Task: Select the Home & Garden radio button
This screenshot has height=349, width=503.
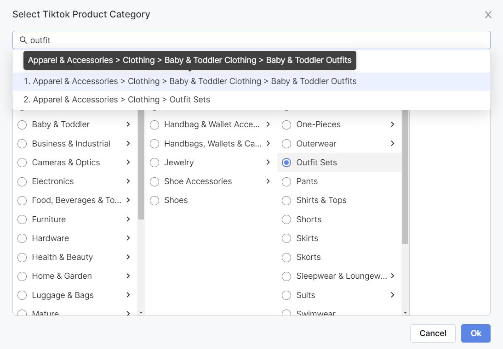Action: (22, 276)
